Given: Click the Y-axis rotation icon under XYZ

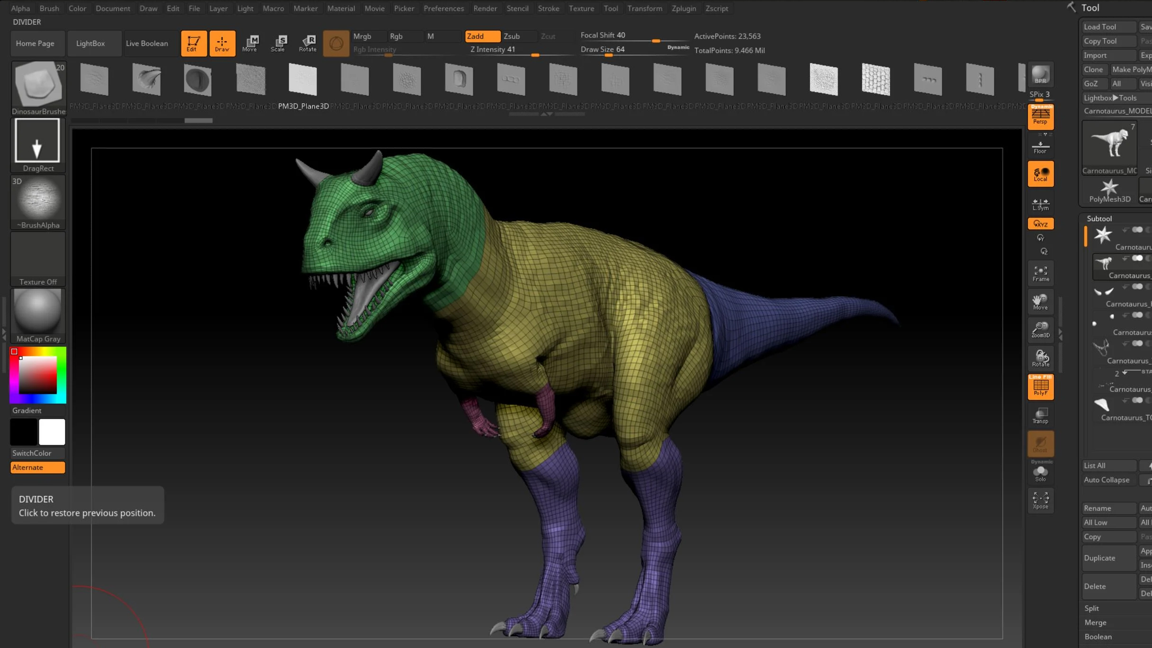Looking at the screenshot, I should (1040, 238).
